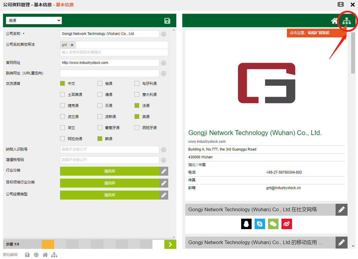The height and width of the screenshot is (259, 358).
Task: Click the globe icon next to 公司名称 field
Action: click(163, 34)
